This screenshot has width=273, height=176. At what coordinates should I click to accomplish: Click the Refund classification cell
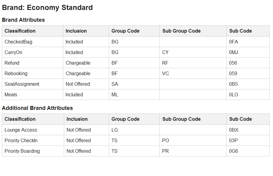click(x=12, y=63)
